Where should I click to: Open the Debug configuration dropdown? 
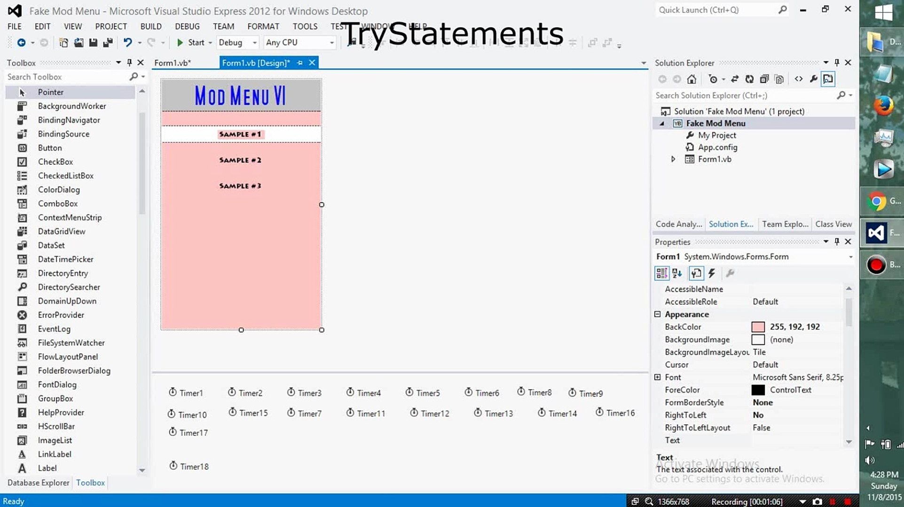coord(254,43)
